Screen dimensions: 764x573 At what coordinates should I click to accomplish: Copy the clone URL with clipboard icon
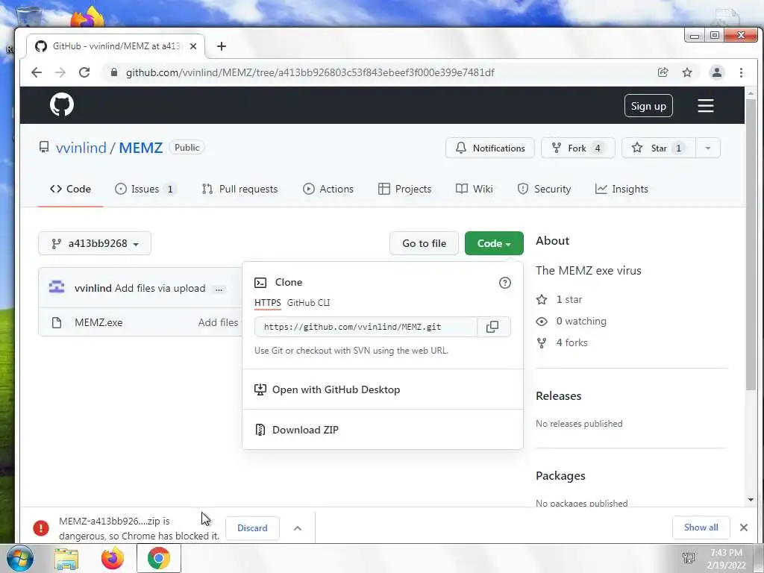tap(492, 327)
